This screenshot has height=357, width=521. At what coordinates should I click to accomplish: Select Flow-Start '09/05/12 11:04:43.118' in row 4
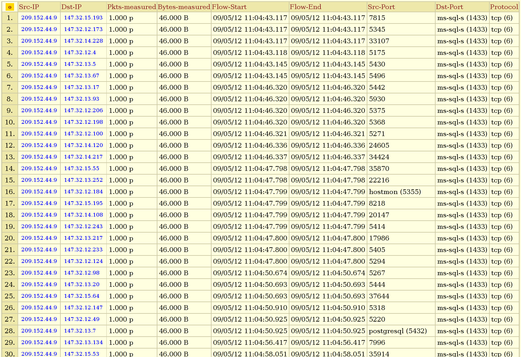pyautogui.click(x=250, y=53)
